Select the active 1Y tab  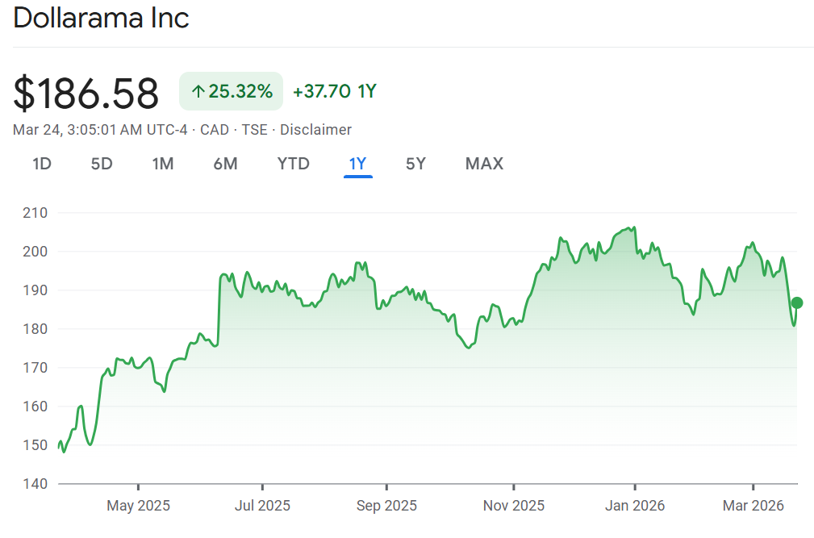(x=357, y=164)
